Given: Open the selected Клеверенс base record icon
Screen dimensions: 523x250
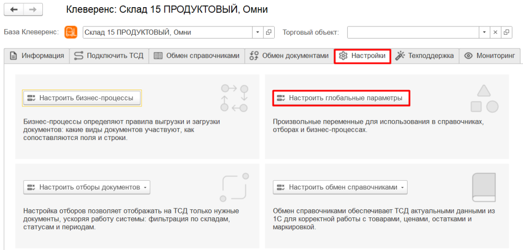Looking at the screenshot, I should tap(269, 32).
